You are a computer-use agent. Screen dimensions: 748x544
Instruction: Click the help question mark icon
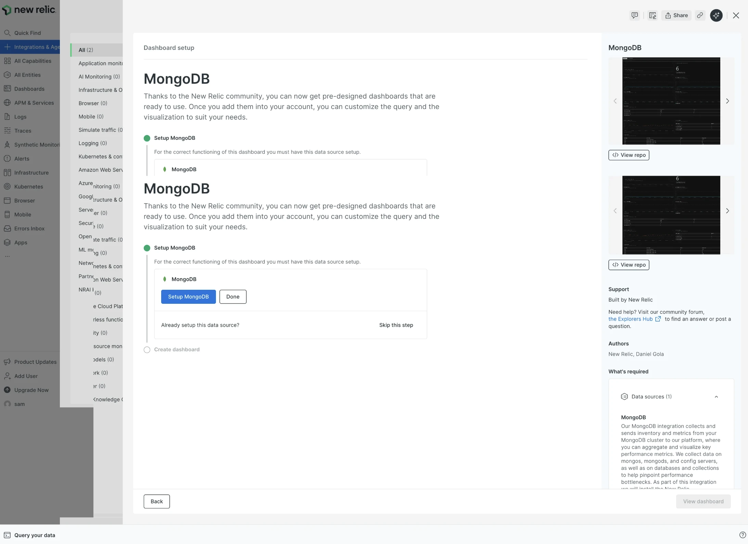point(743,535)
